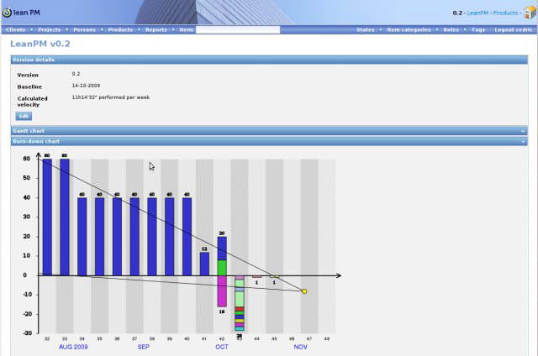
Task: Expand the Gantt chart panel arrow
Action: [x=523, y=131]
